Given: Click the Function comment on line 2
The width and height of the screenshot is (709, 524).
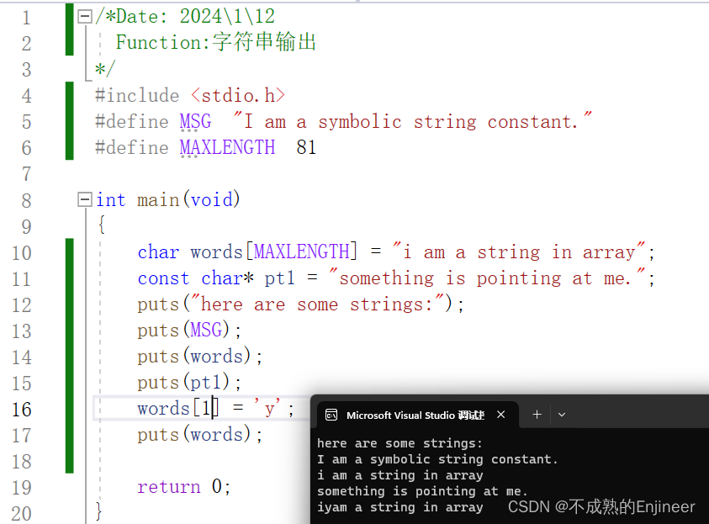Looking at the screenshot, I should coord(215,42).
